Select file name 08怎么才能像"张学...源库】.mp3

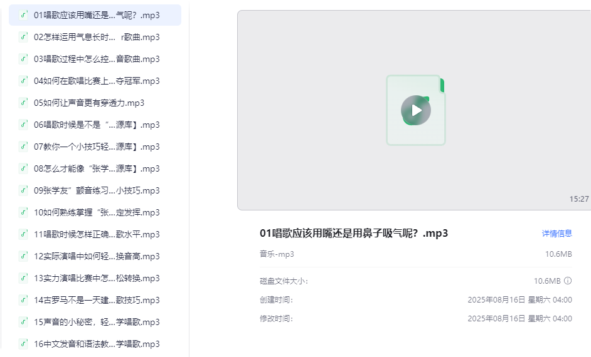point(97,168)
